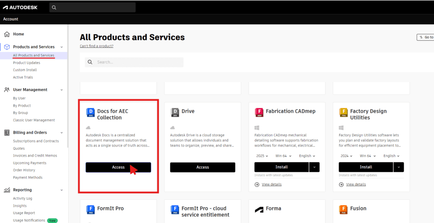Open Insights under Reporting
Viewport: 434px width, 223px height.
tap(20, 206)
